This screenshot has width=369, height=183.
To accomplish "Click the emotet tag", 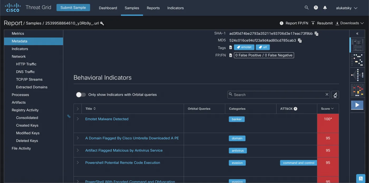I will click(x=244, y=47).
